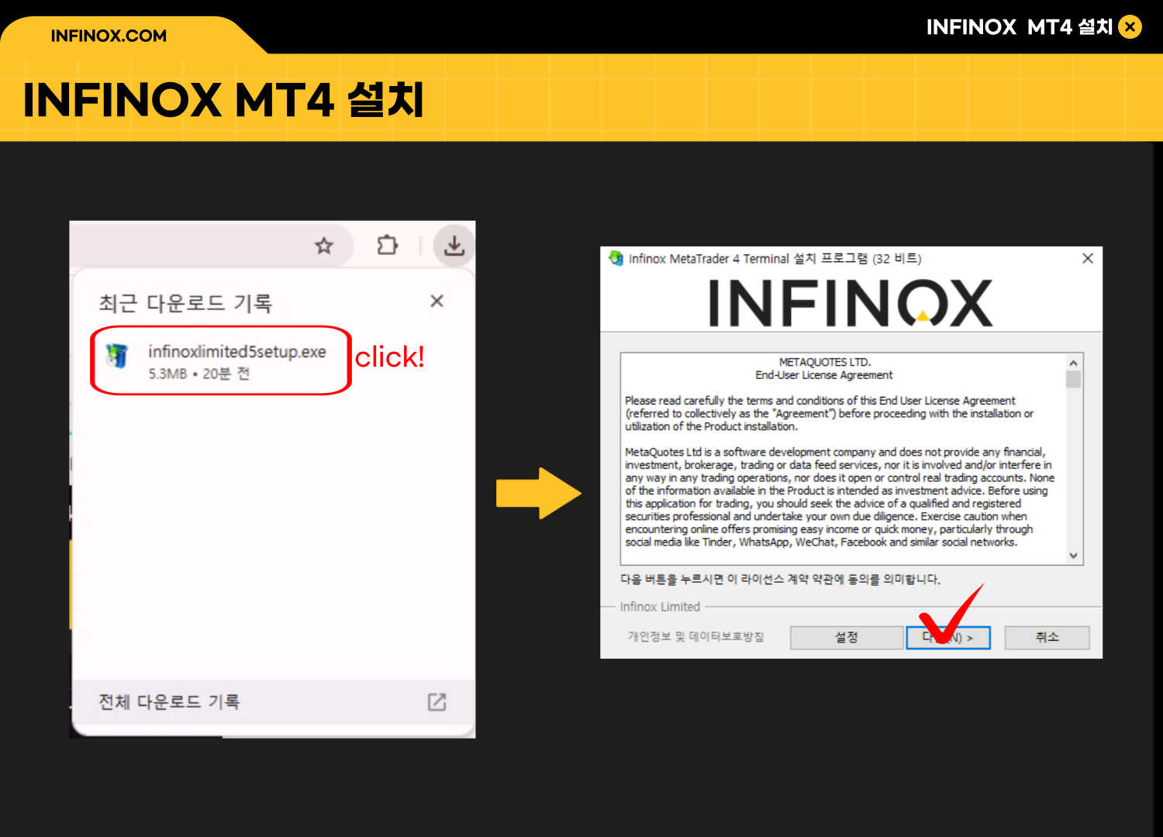Screen dimensions: 1163x837
Task: Open infinoxlimited5setup.exe download entry
Action: click(x=221, y=360)
